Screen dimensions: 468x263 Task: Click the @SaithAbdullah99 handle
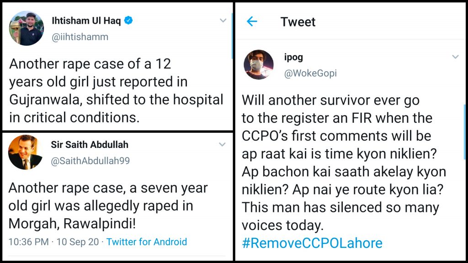point(91,161)
